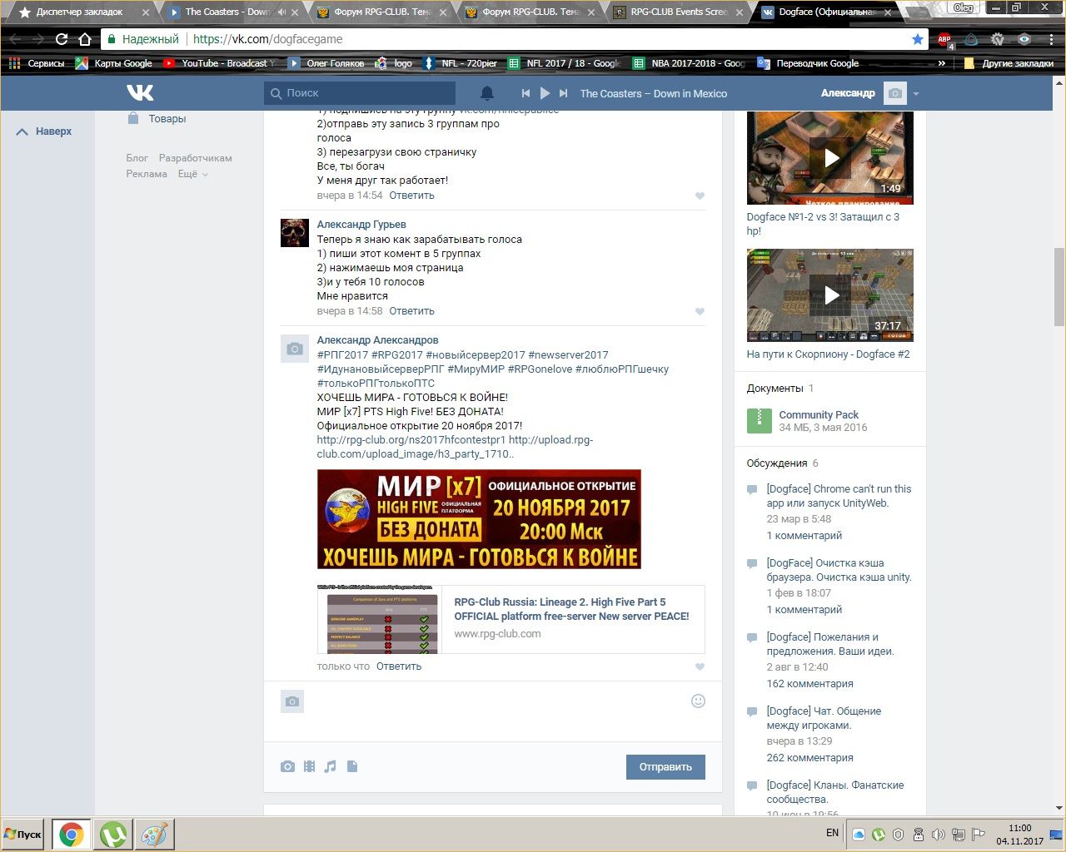Like the comment posted at 14:54

click(x=700, y=196)
